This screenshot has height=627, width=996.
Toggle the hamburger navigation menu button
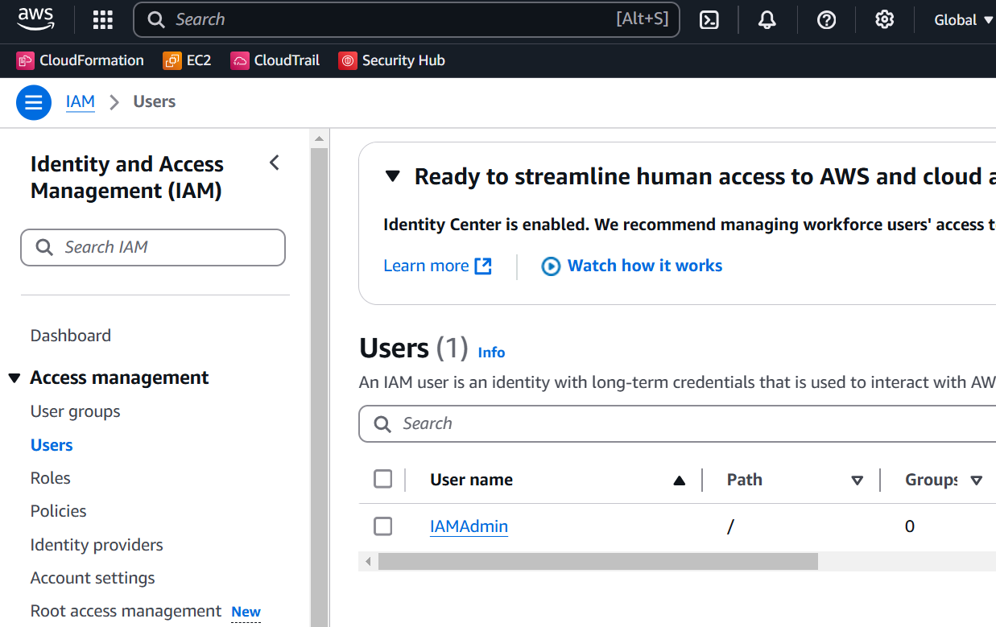pyautogui.click(x=33, y=102)
